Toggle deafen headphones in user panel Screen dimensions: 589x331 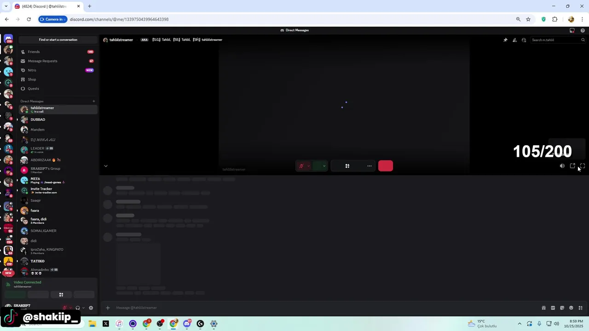click(x=77, y=308)
